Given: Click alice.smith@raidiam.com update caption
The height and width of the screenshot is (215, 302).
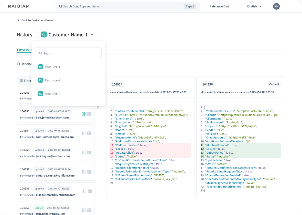Looking at the screenshot, I should coord(237,92).
